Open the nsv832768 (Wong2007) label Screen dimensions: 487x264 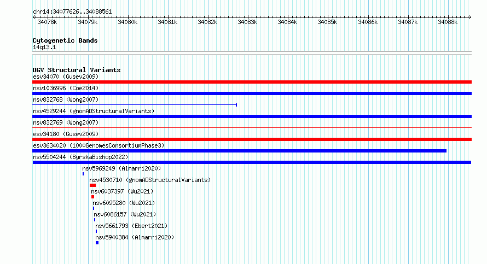[66, 99]
